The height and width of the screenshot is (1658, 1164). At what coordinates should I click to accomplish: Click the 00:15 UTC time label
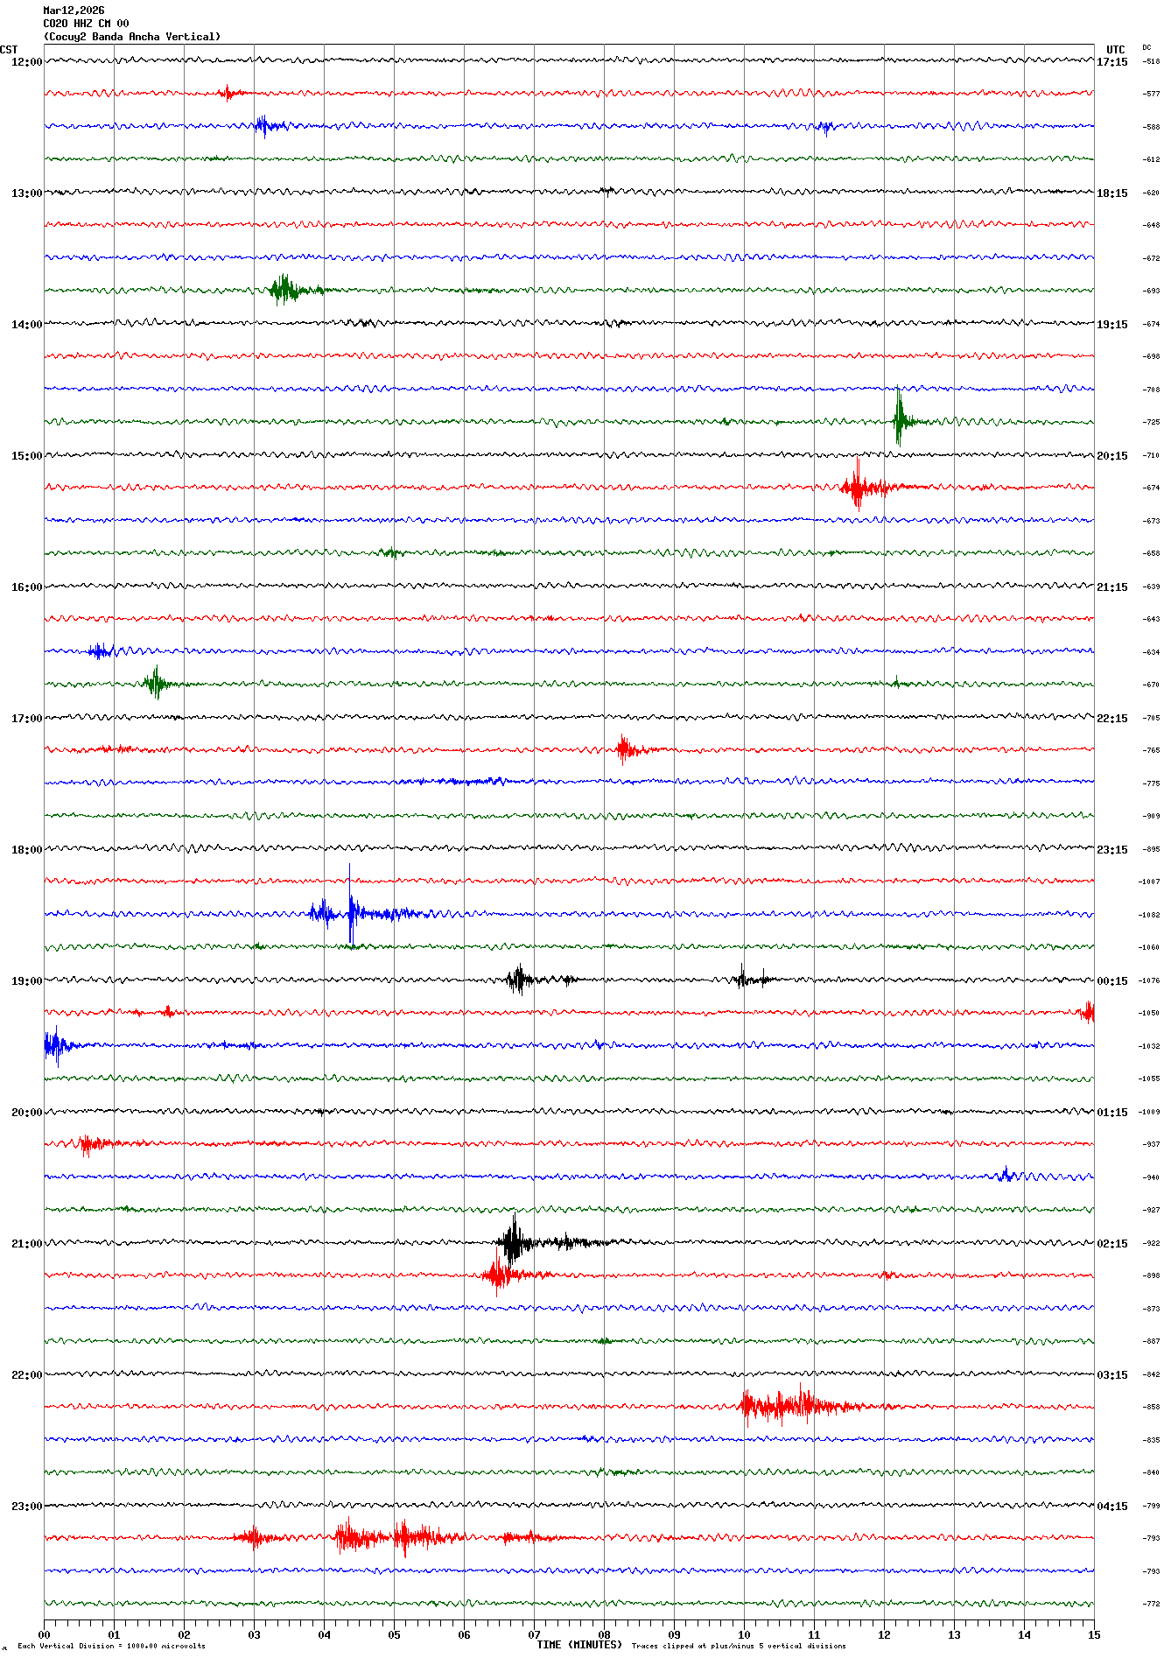(1111, 981)
